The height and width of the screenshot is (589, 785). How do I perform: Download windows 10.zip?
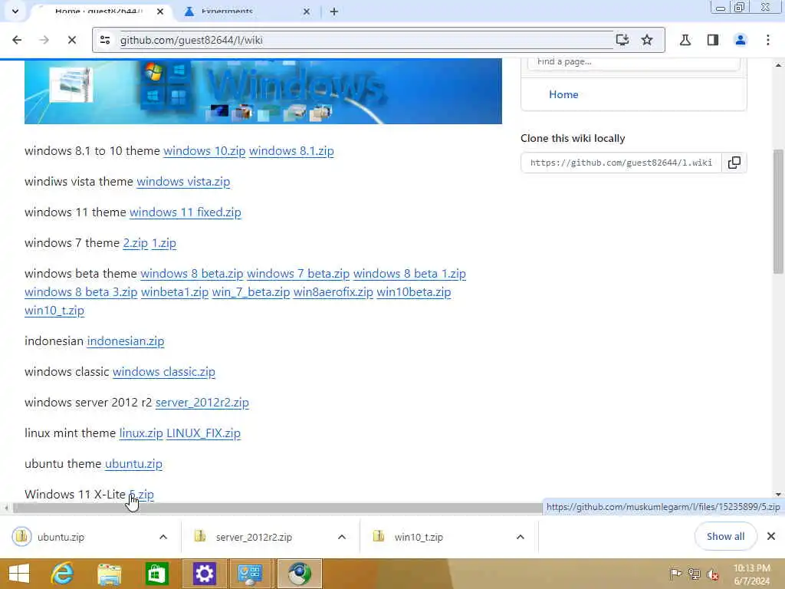204,151
